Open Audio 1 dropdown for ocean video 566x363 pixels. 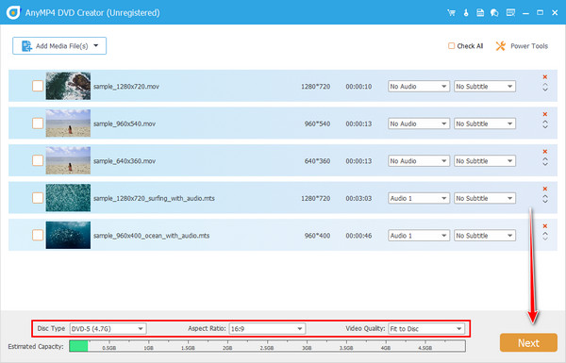click(419, 236)
